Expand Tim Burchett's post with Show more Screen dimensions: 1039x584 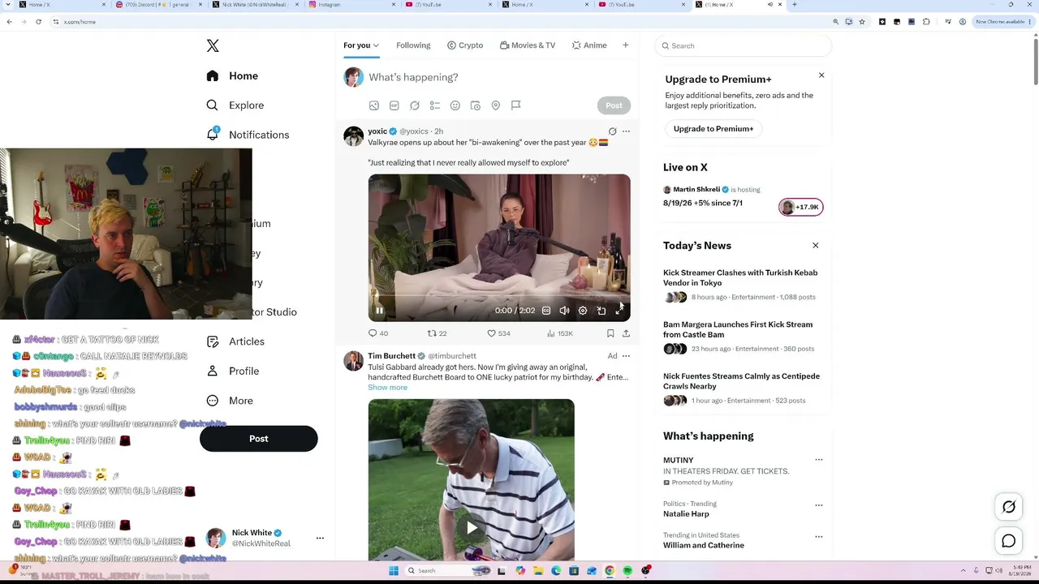coord(387,388)
